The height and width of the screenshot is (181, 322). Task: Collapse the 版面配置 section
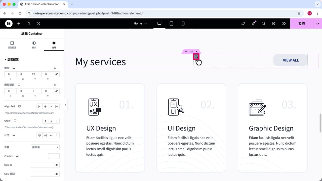pos(12,60)
